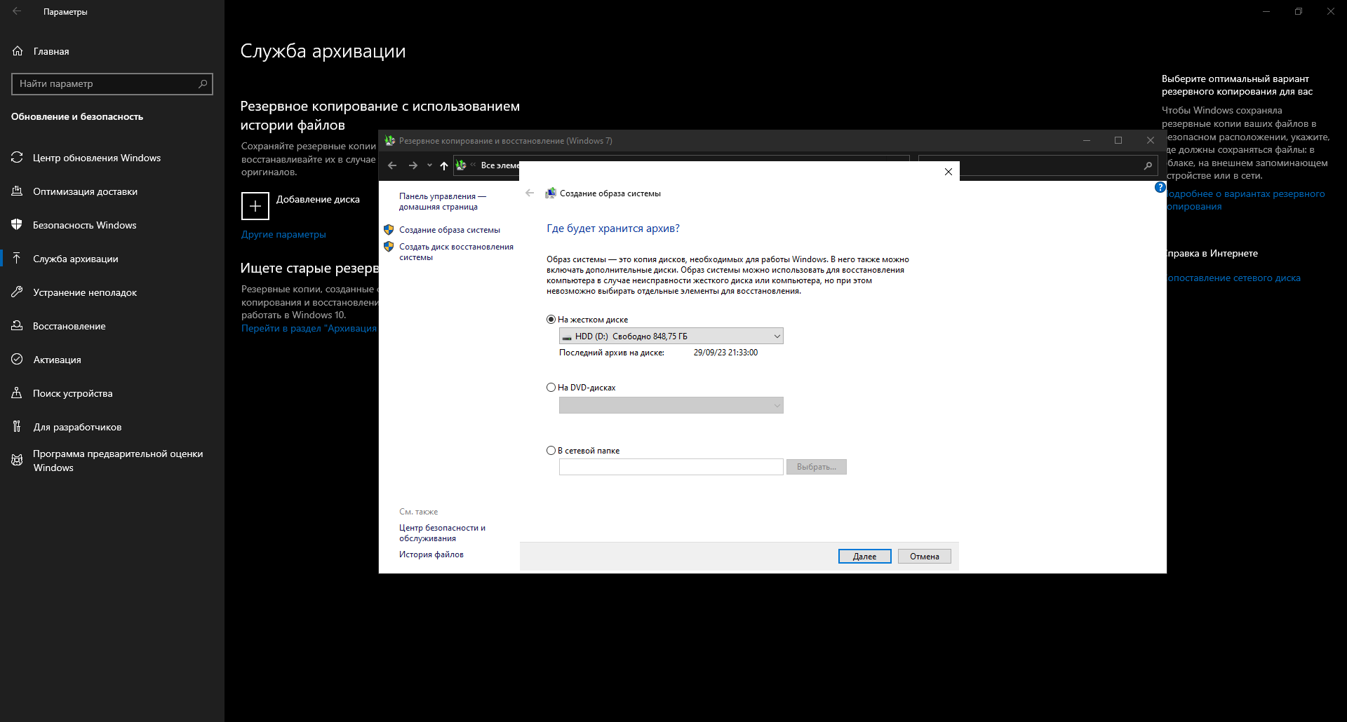Click the plus icon for adding a disk
The width and height of the screenshot is (1347, 722).
point(255,206)
